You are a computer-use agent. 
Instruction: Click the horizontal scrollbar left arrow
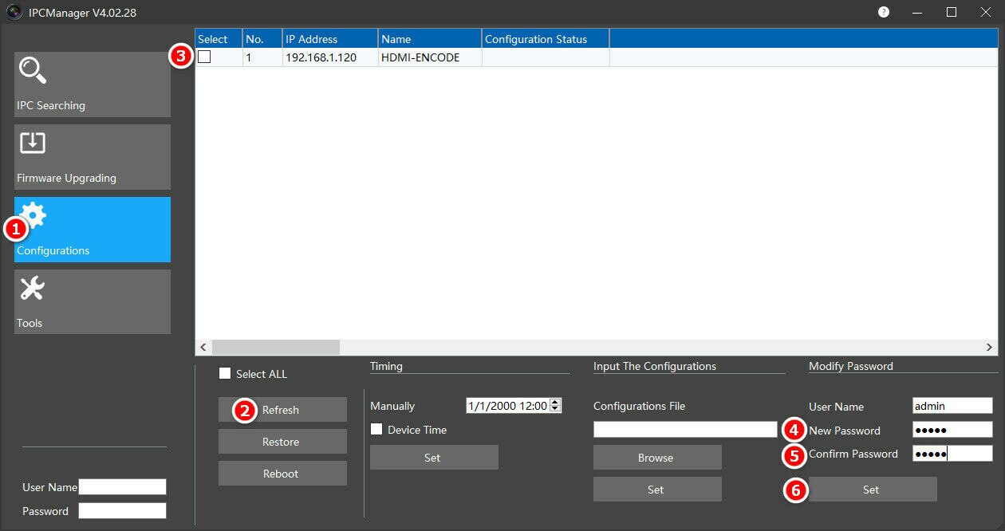(x=203, y=347)
